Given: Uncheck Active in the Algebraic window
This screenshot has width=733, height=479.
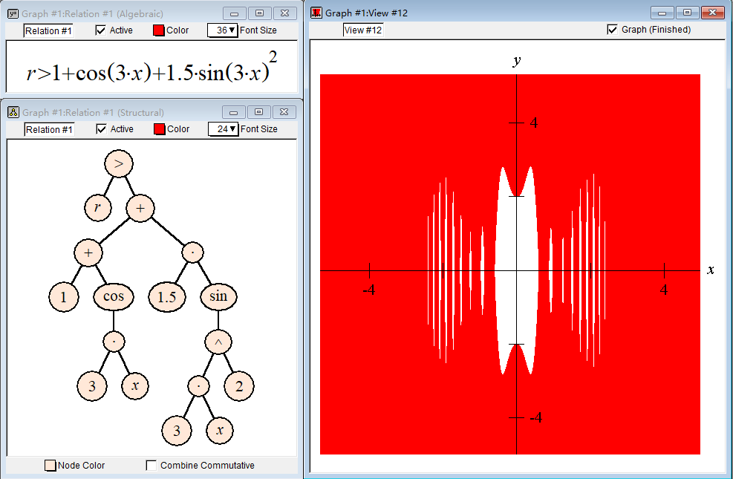Looking at the screenshot, I should point(100,30).
